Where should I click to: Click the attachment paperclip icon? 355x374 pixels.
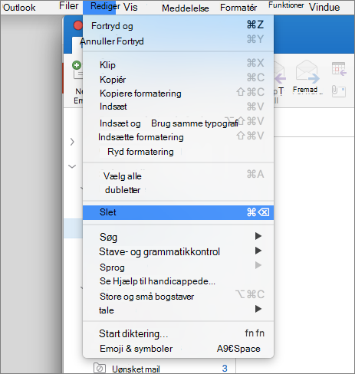pyautogui.click(x=339, y=90)
